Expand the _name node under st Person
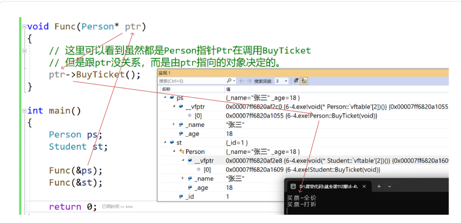This screenshot has width=461, height=223. [183, 179]
